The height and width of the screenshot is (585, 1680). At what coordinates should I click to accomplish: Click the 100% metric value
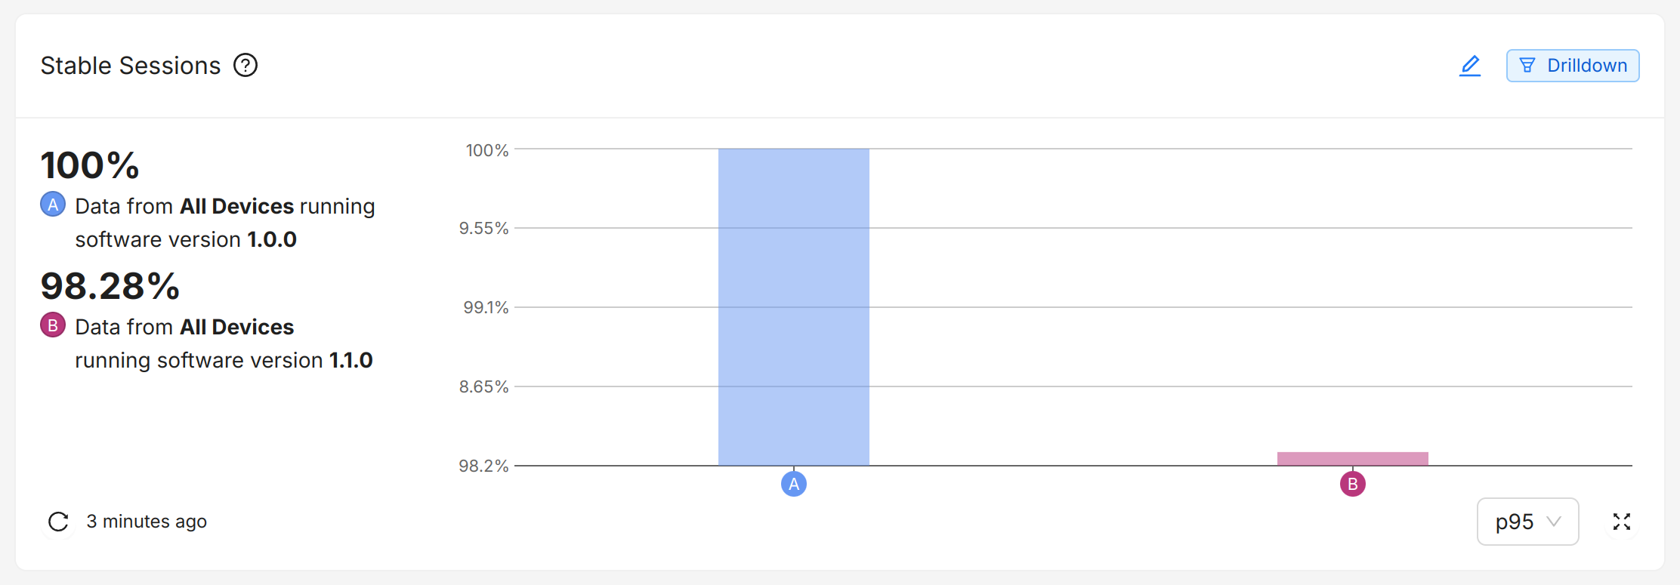(x=90, y=165)
